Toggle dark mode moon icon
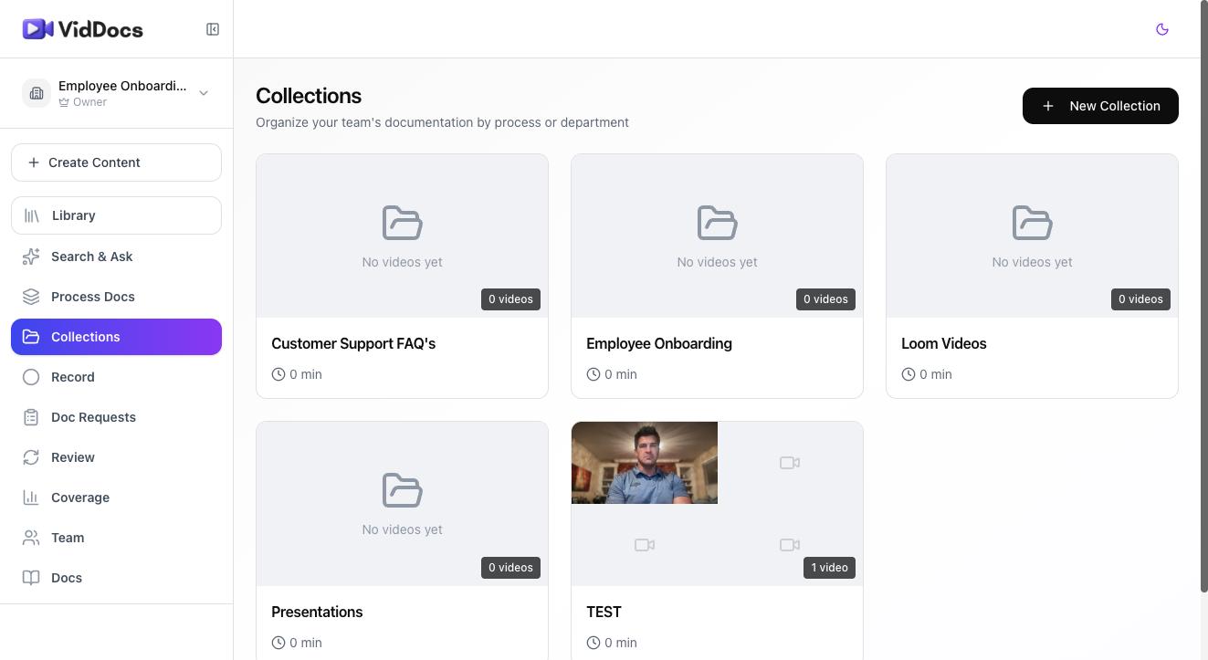The image size is (1208, 660). [x=1162, y=29]
